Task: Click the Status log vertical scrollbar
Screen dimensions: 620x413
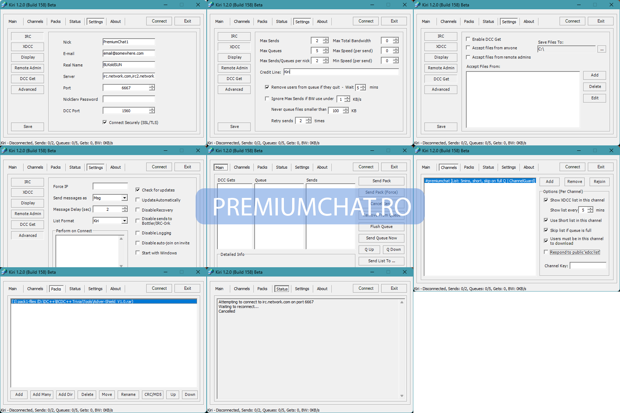Action: (402, 349)
